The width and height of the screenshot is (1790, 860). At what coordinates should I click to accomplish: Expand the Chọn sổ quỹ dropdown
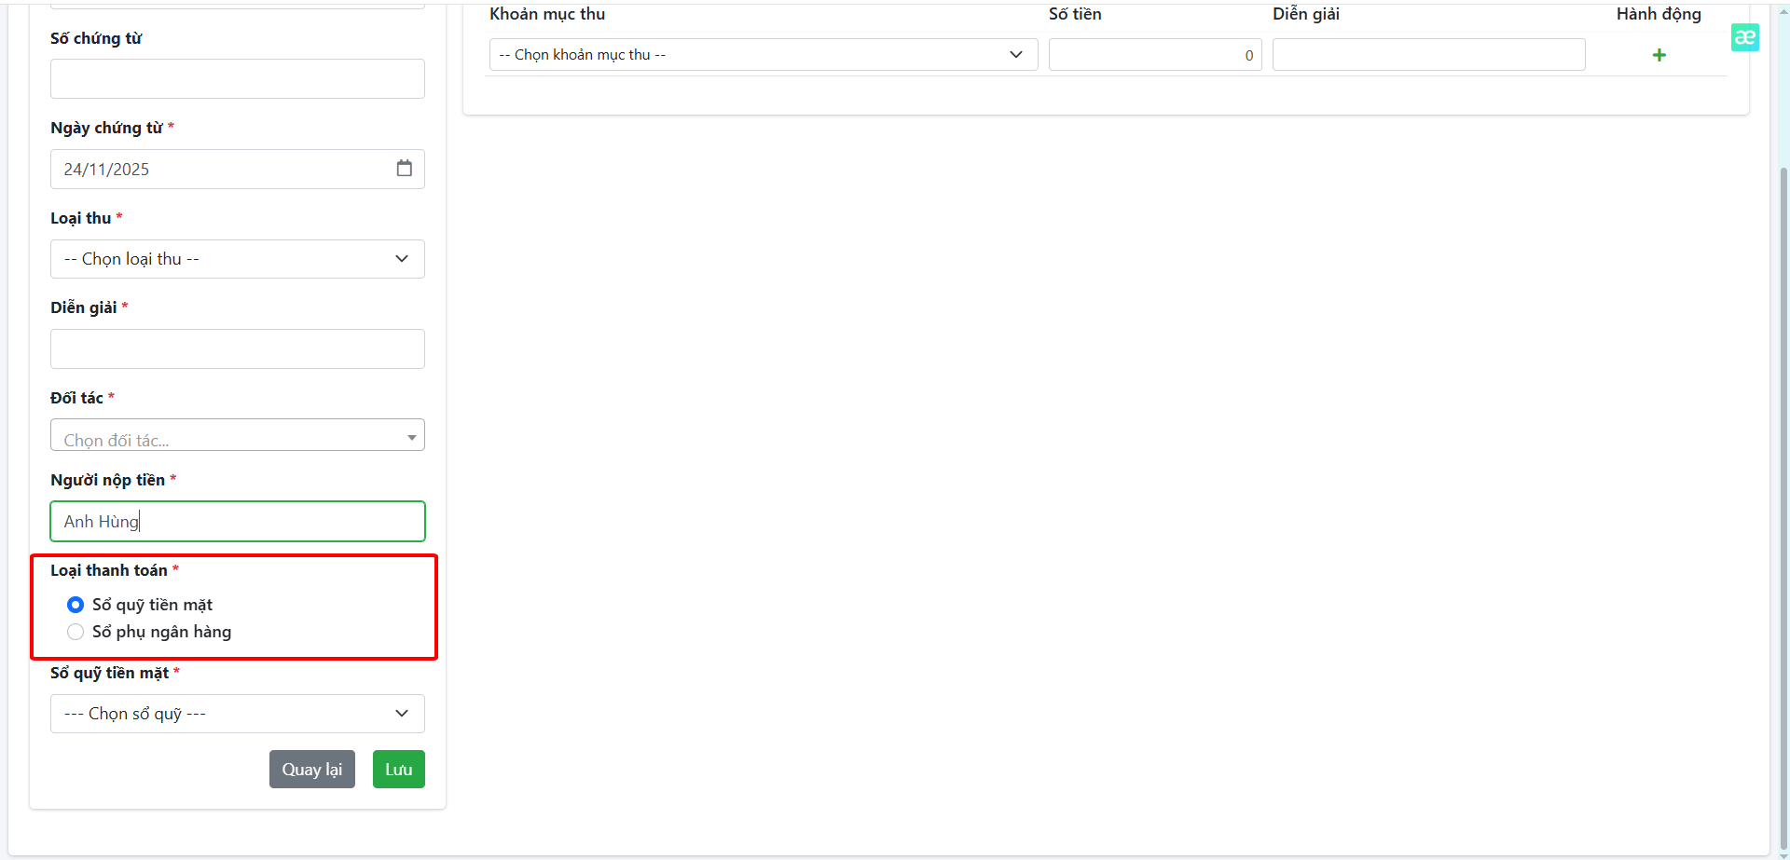click(x=237, y=714)
